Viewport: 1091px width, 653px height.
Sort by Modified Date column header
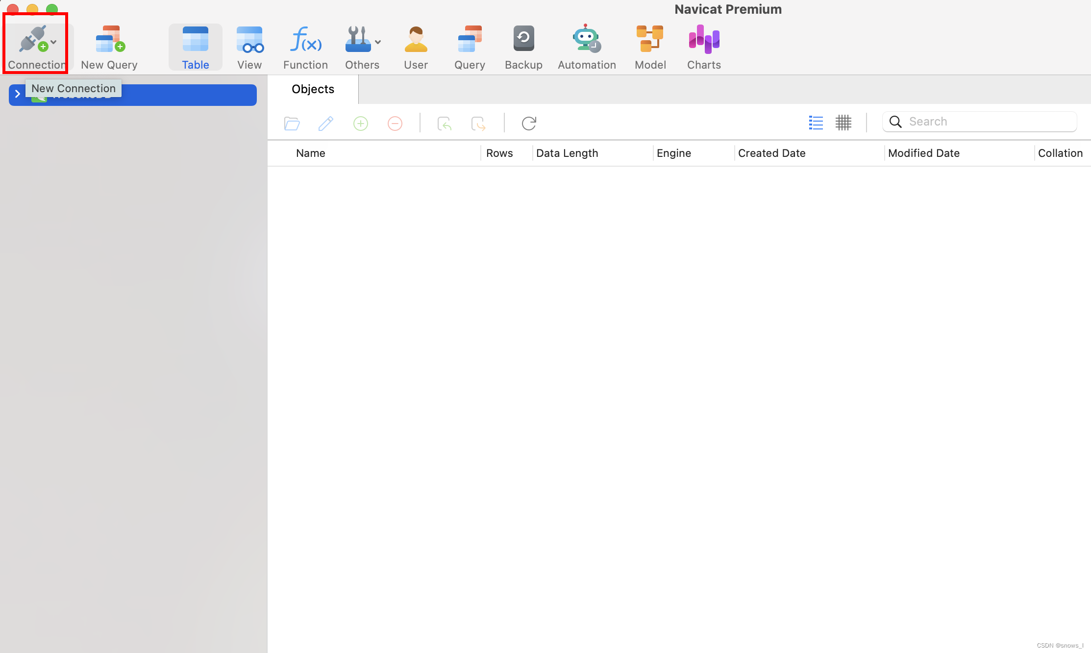coord(924,153)
